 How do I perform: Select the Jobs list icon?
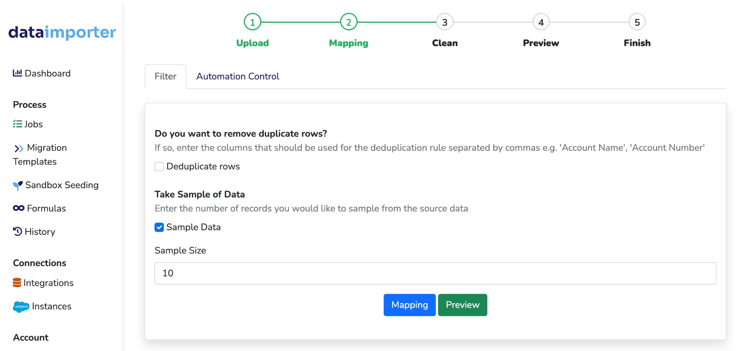click(17, 124)
